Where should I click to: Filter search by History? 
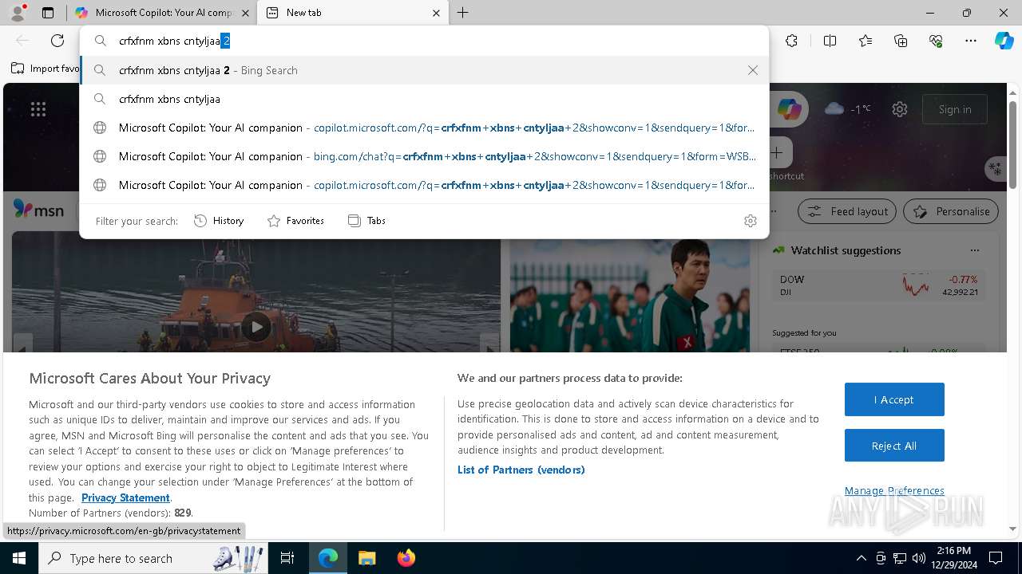click(219, 221)
